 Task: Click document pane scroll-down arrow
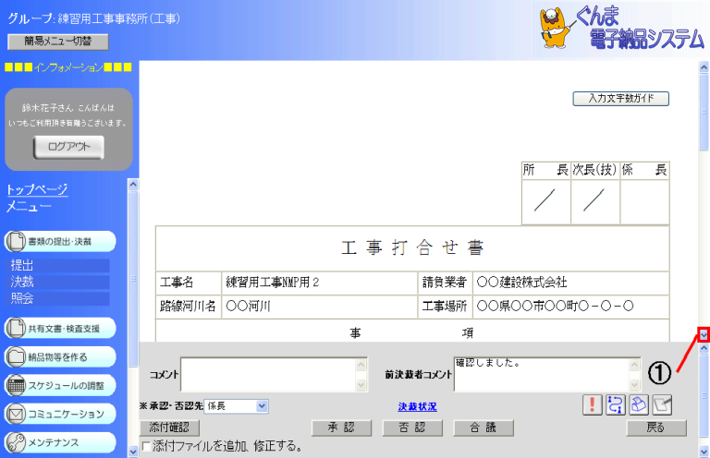(704, 335)
